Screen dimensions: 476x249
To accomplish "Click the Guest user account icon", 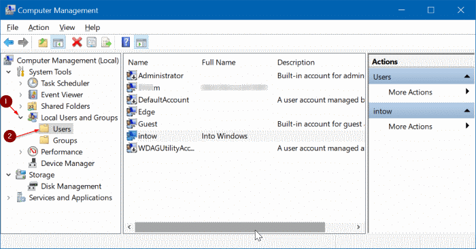I will pos(131,124).
